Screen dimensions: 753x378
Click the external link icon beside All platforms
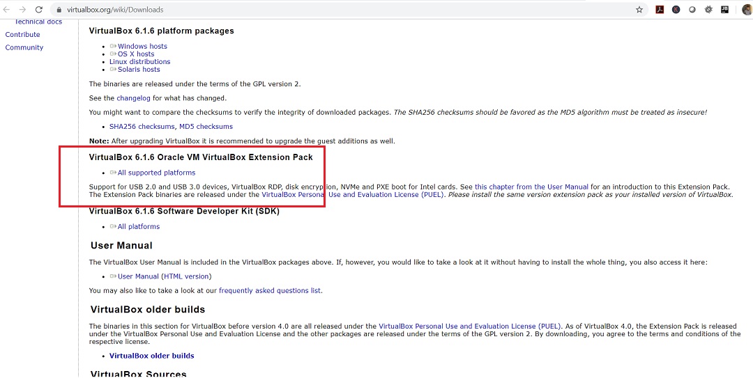114,226
